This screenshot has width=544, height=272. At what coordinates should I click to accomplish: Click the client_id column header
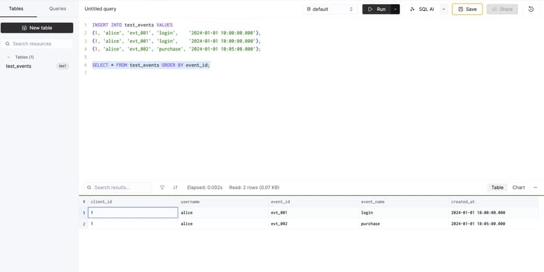coord(133,201)
